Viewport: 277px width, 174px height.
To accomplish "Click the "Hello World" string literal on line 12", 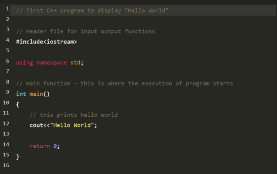I will [x=73, y=125].
